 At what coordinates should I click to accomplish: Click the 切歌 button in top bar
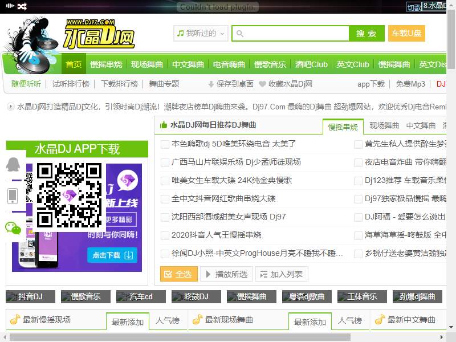pos(414,7)
